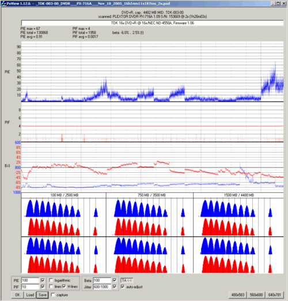Enable the capture checkbox
The width and height of the screenshot is (288, 301).
click(x=53, y=295)
